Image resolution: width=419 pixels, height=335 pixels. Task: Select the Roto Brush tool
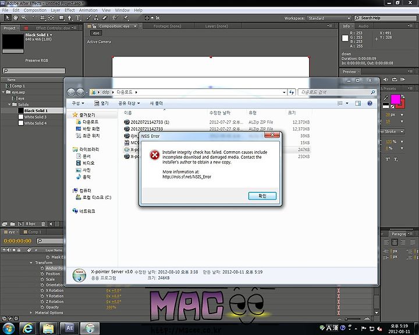115,17
